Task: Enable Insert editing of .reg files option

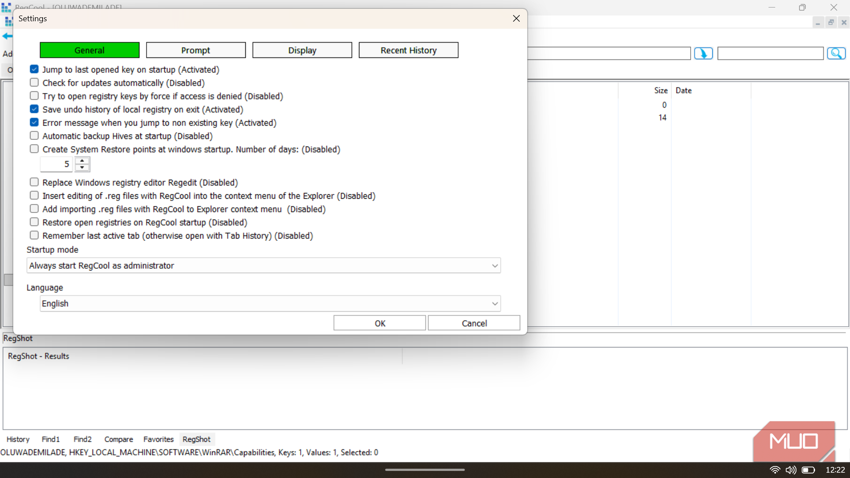Action: point(34,195)
